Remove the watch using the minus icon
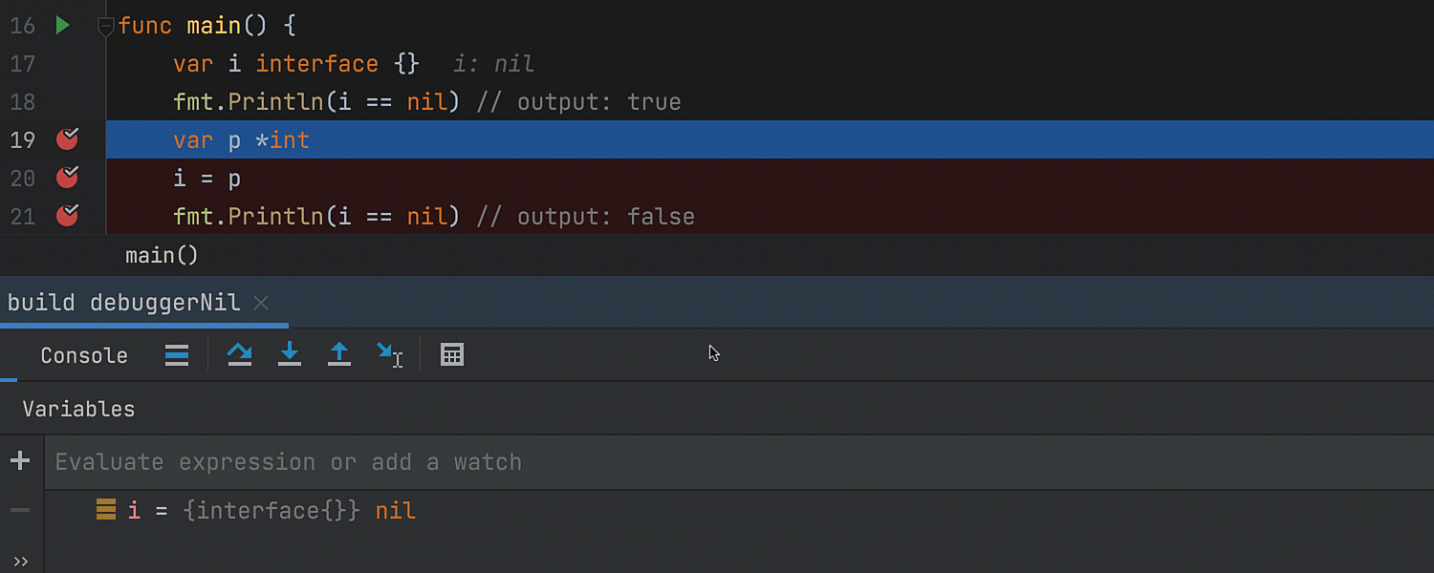The height and width of the screenshot is (573, 1434). pos(20,511)
